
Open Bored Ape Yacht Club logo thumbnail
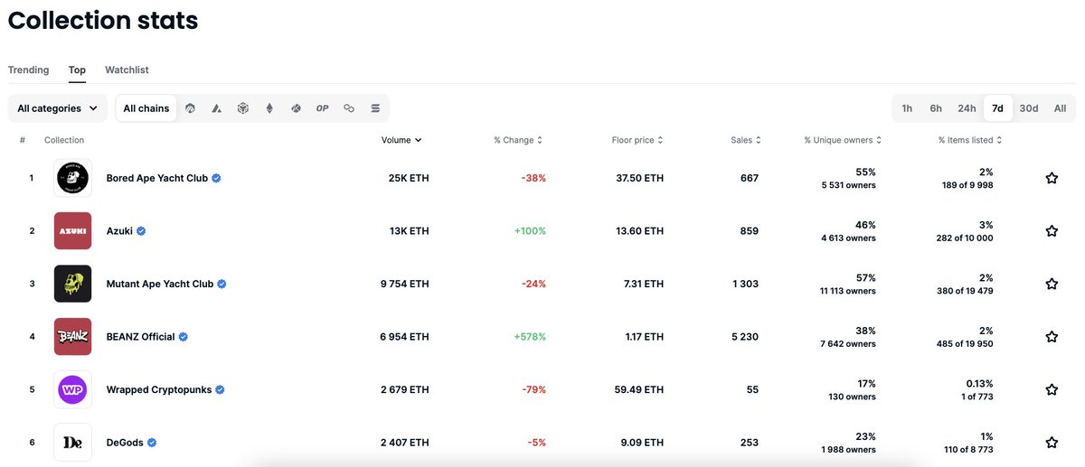tap(72, 178)
